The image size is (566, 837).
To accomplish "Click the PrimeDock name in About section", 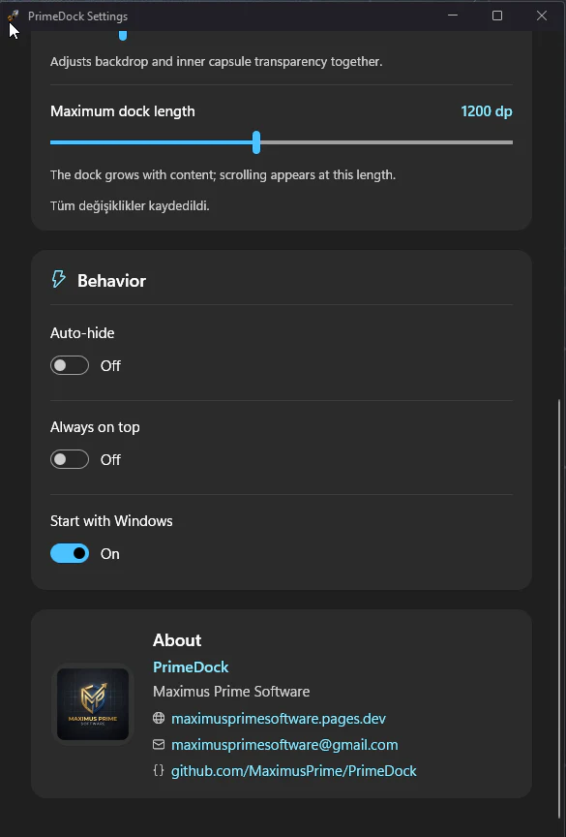I will pyautogui.click(x=191, y=666).
